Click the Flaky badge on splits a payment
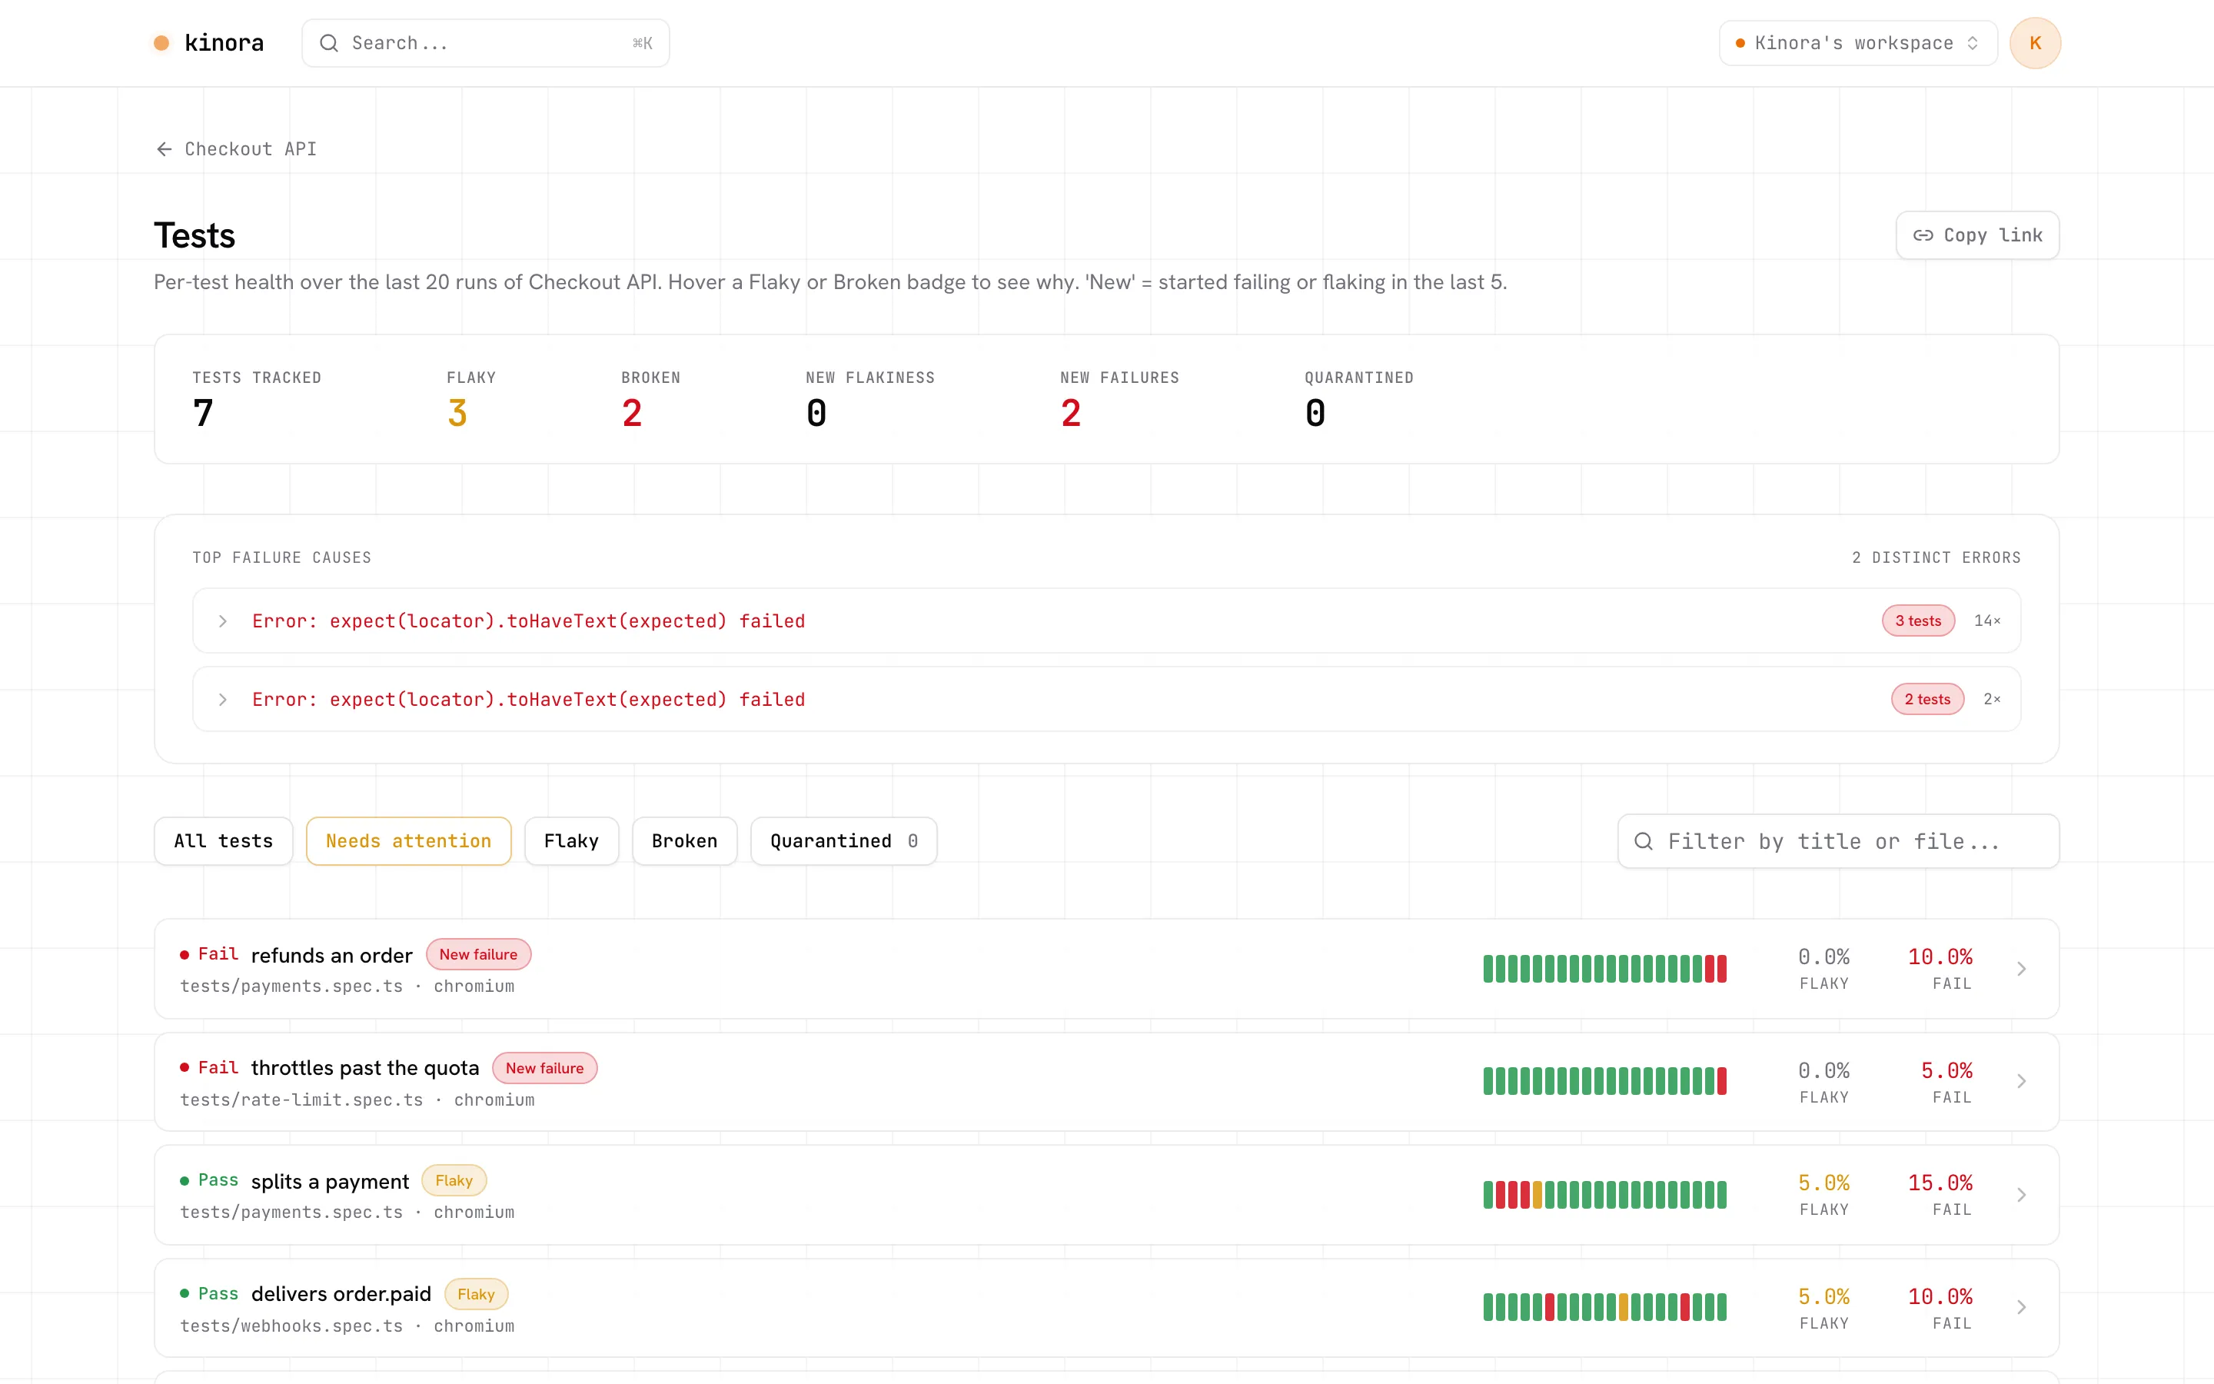Image resolution: width=2214 pixels, height=1384 pixels. [x=454, y=1181]
